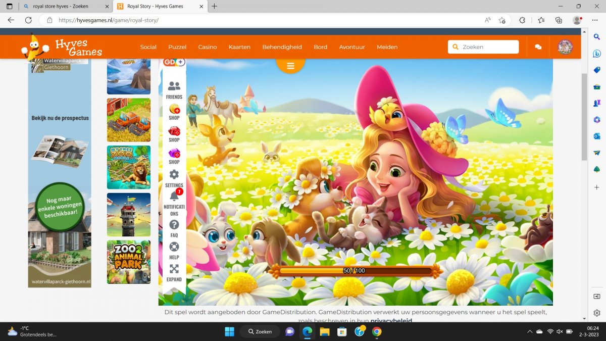This screenshot has height=341, width=606.
Task: Open the FAQ question mark icon
Action: (x=174, y=227)
